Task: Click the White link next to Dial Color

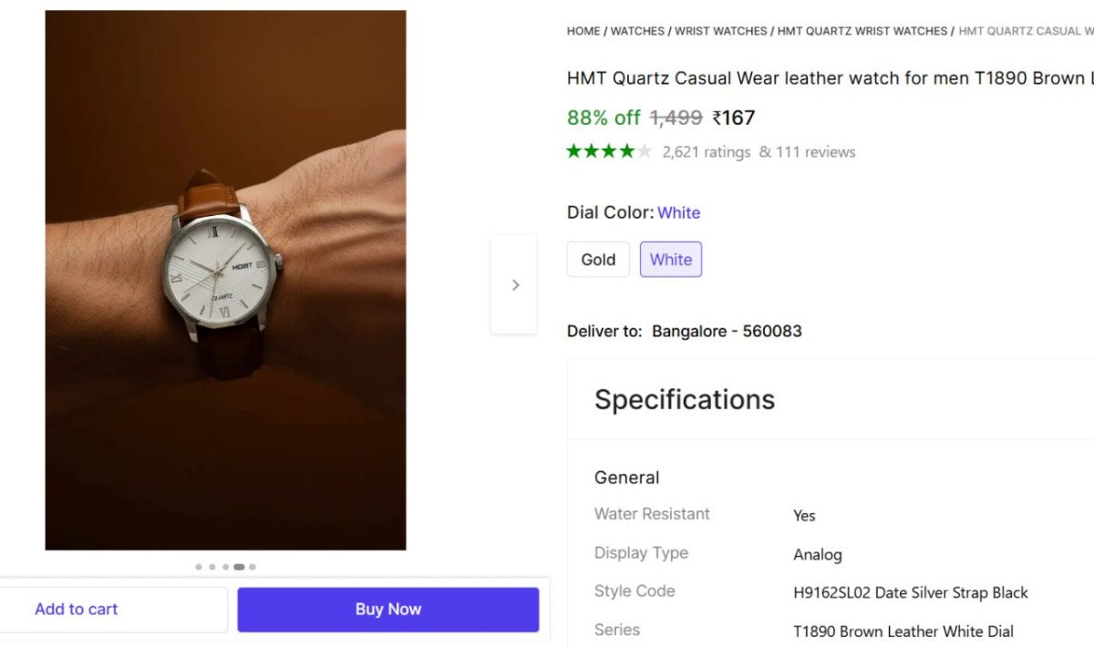Action: click(x=679, y=212)
